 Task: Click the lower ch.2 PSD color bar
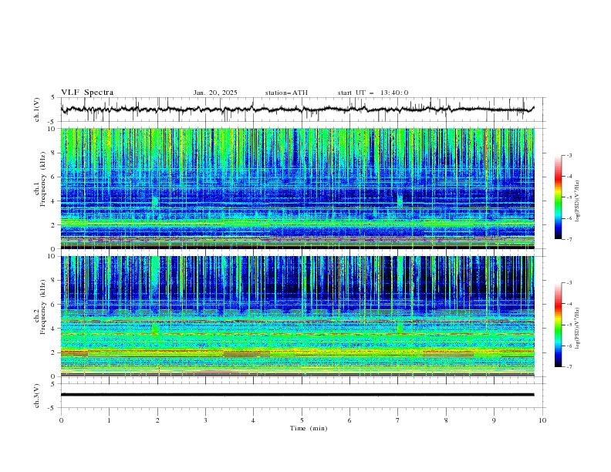(558, 325)
